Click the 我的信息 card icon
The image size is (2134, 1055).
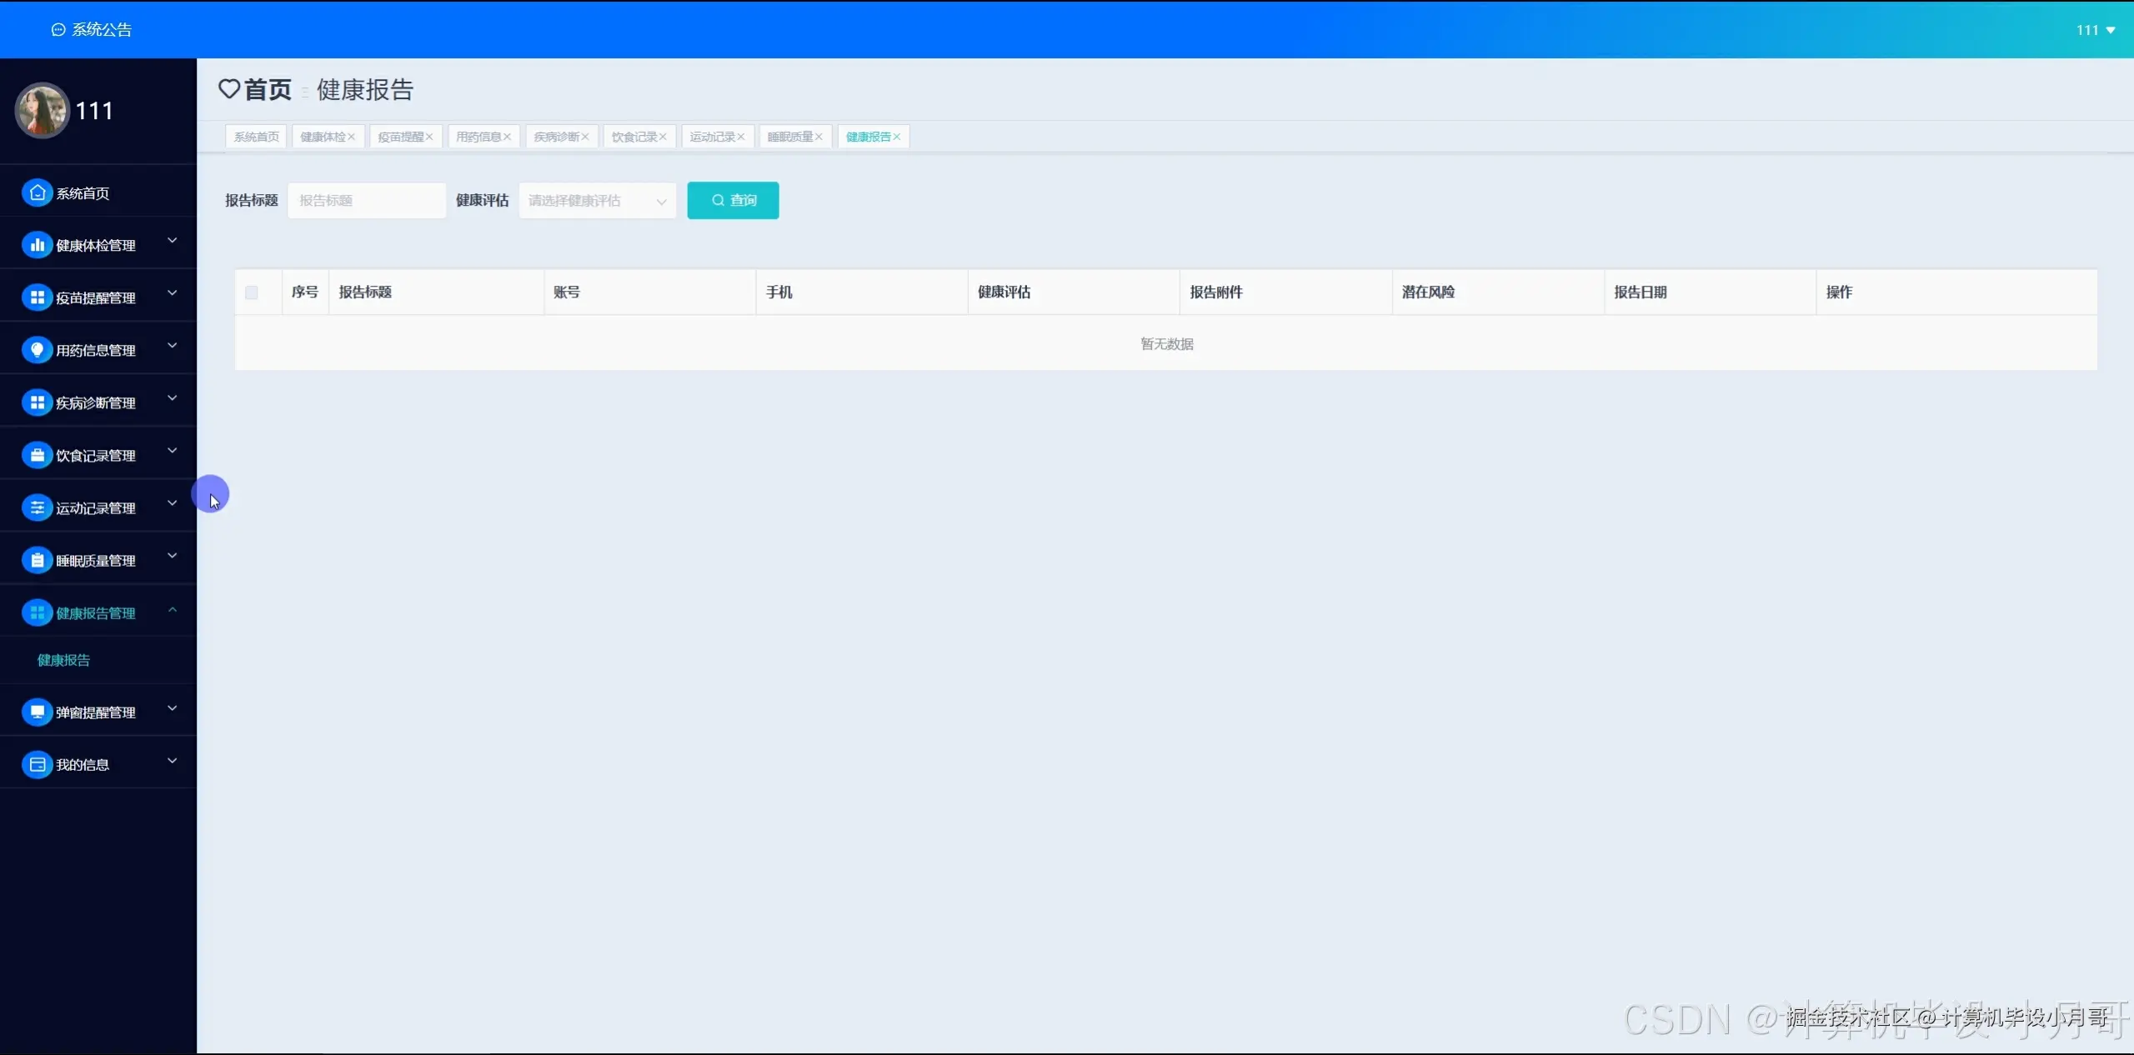click(x=37, y=764)
